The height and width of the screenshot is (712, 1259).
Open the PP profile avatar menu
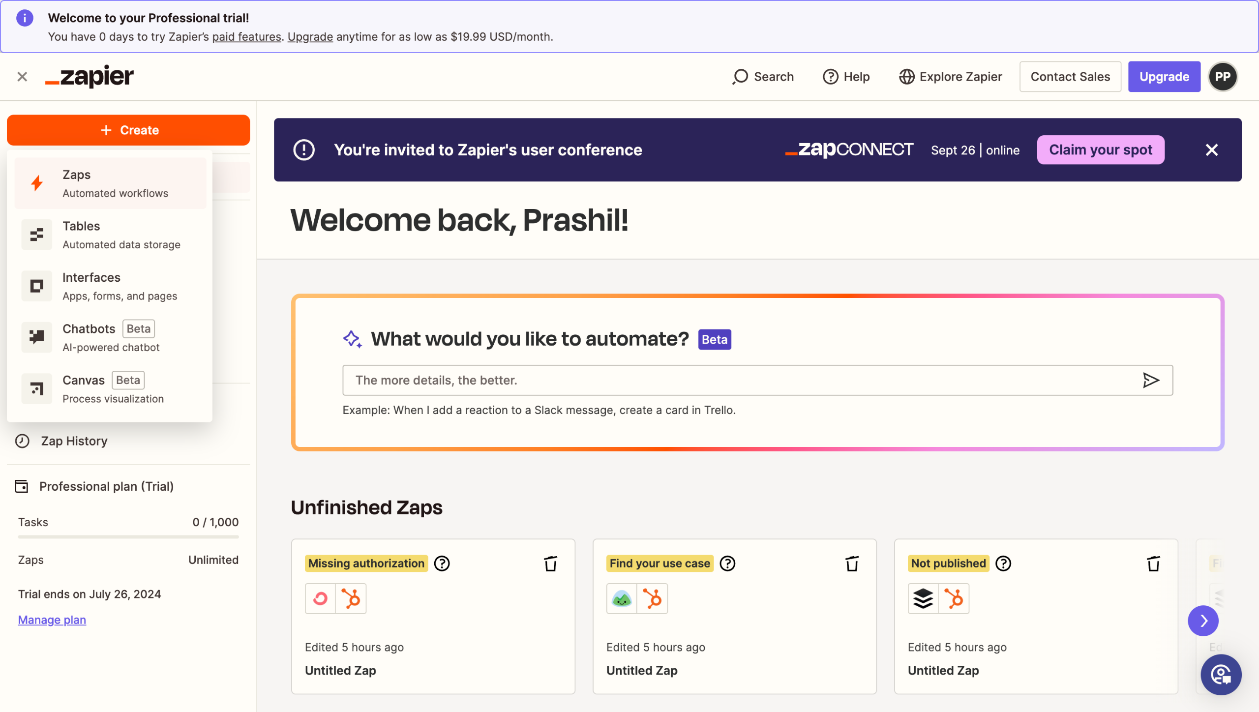[1223, 77]
